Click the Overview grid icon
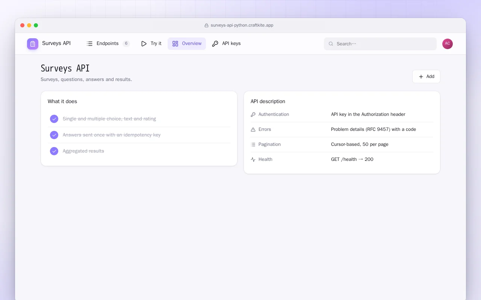Screen dimensions: 481x300 pos(175,43)
